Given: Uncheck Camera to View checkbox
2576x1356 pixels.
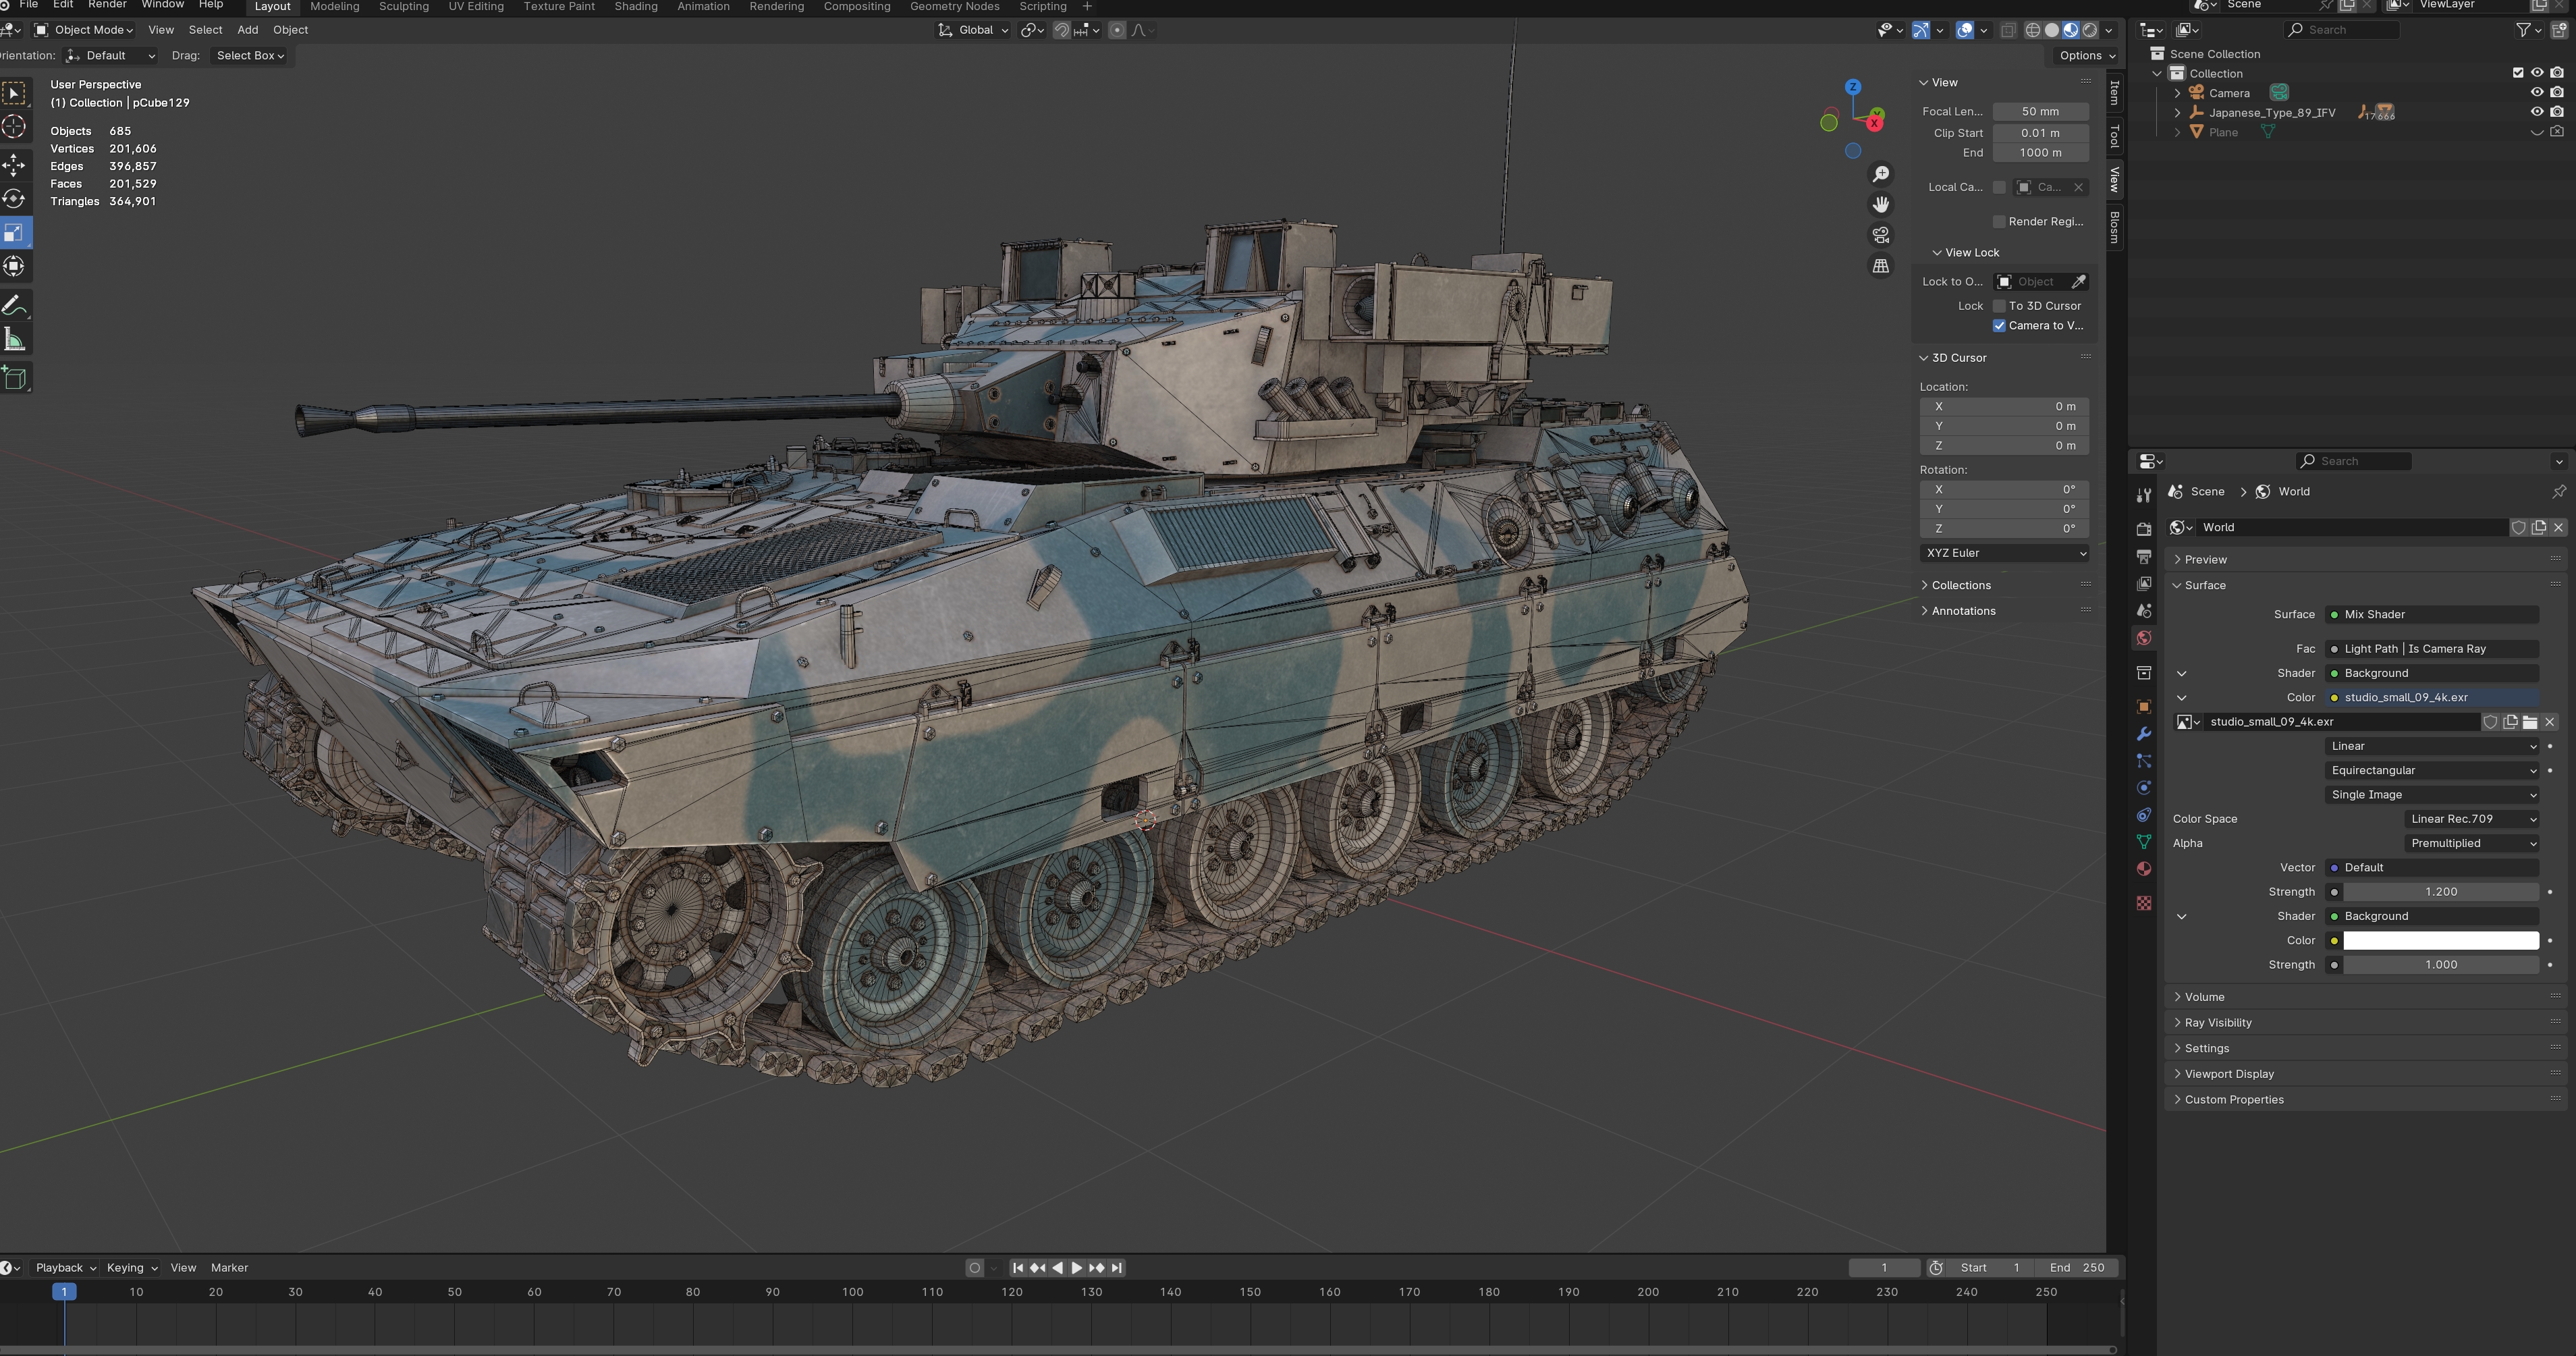Looking at the screenshot, I should [x=1999, y=326].
